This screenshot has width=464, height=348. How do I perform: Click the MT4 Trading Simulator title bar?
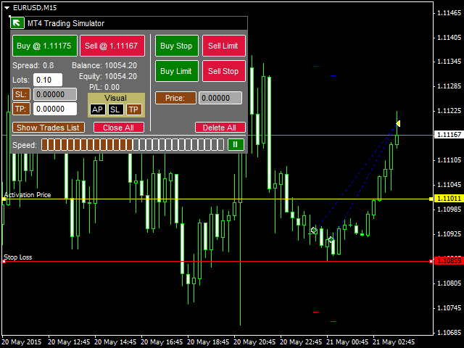tap(129, 23)
